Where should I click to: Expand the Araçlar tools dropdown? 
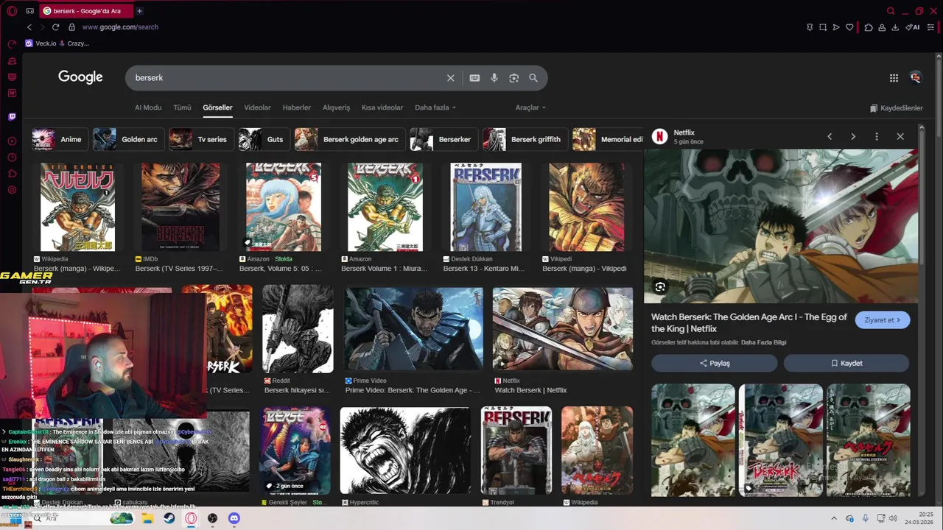click(x=530, y=107)
